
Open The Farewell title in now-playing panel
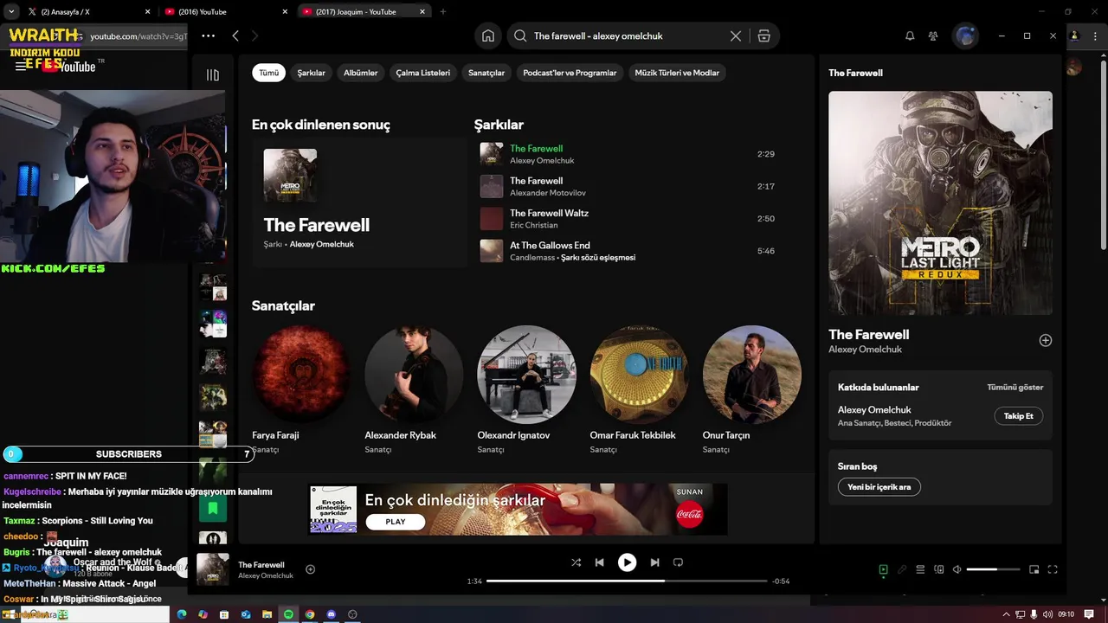869,334
